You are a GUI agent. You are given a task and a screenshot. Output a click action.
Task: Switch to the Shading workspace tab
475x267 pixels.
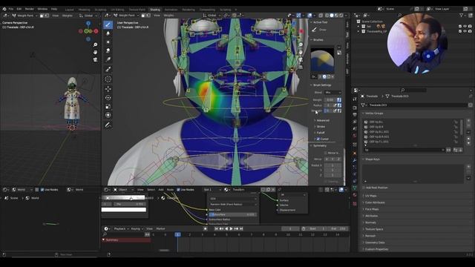[155, 10]
